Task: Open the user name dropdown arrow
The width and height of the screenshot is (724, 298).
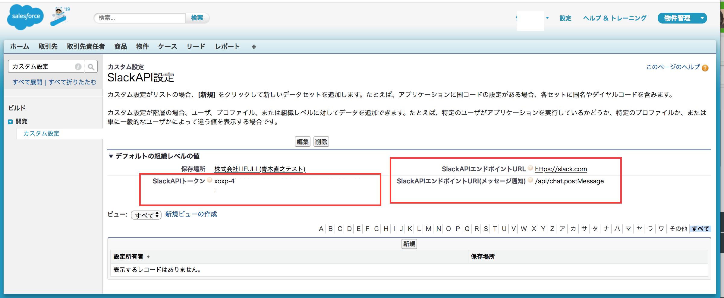Action: [547, 18]
